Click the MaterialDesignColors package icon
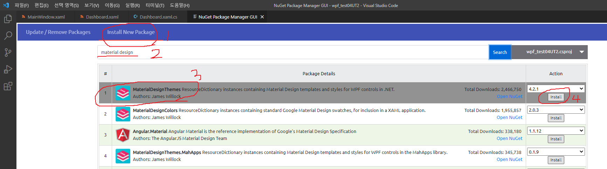607x169 pixels. (123, 114)
